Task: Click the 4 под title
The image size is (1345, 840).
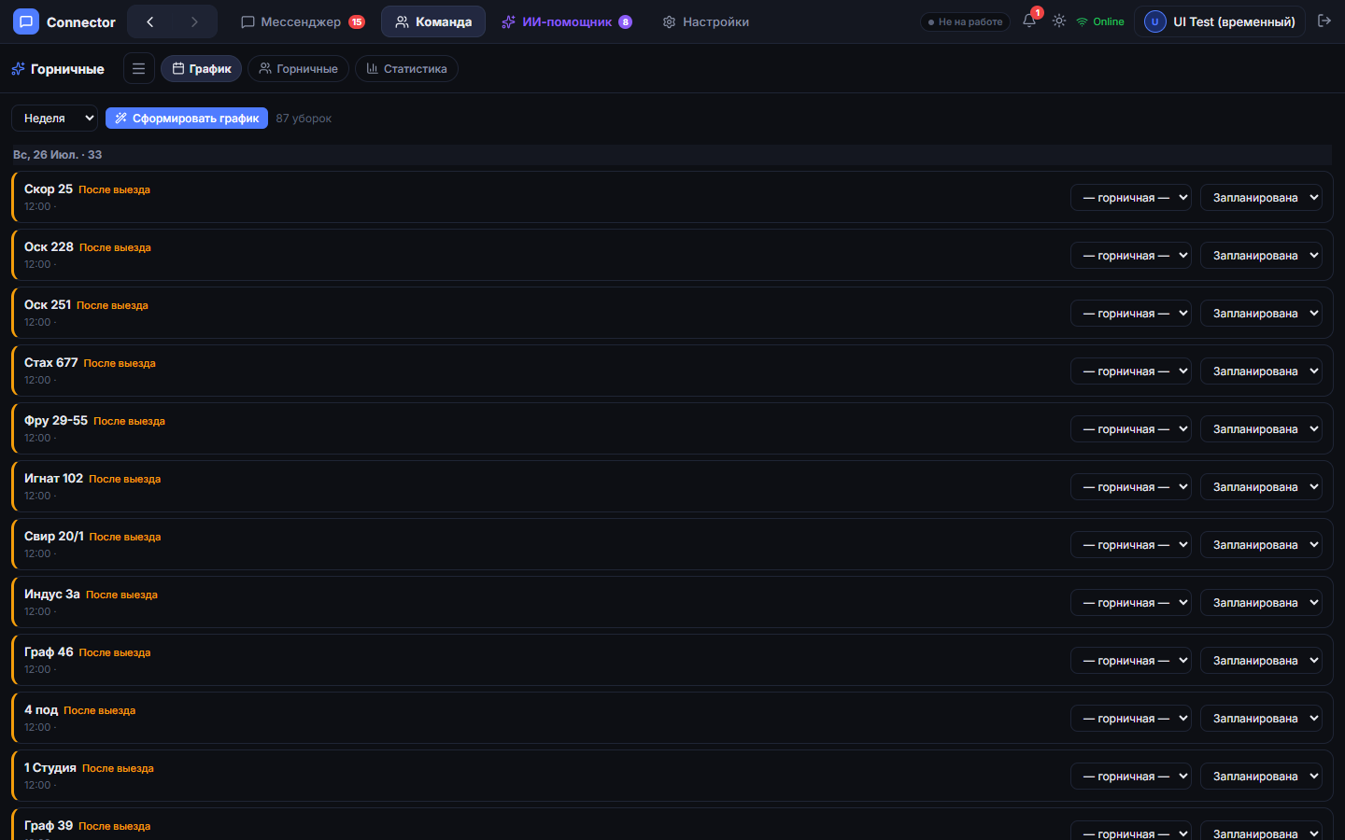Action: (x=41, y=709)
